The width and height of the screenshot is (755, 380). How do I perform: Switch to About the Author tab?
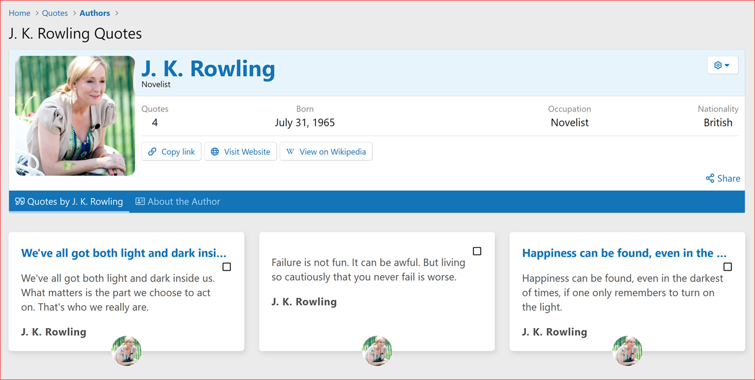point(178,202)
